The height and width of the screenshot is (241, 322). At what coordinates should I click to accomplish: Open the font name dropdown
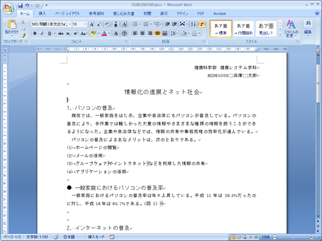[70, 24]
